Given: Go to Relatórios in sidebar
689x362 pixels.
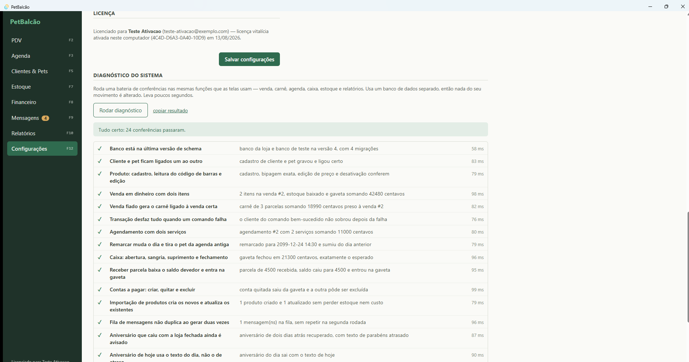Looking at the screenshot, I should (x=42, y=133).
